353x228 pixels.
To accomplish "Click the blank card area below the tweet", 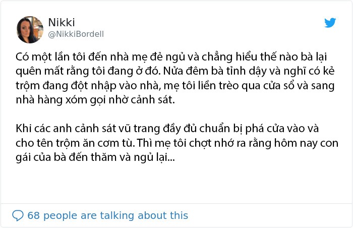I will click(177, 184).
